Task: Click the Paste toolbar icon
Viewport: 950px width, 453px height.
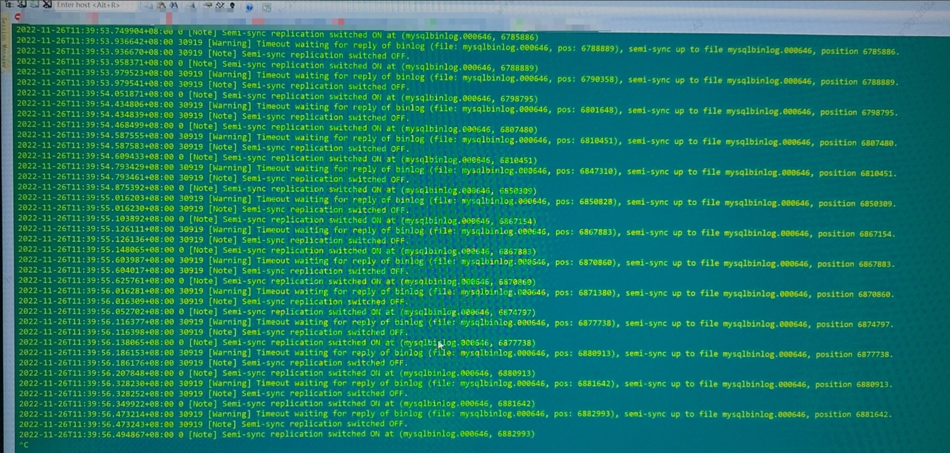Action: [161, 6]
